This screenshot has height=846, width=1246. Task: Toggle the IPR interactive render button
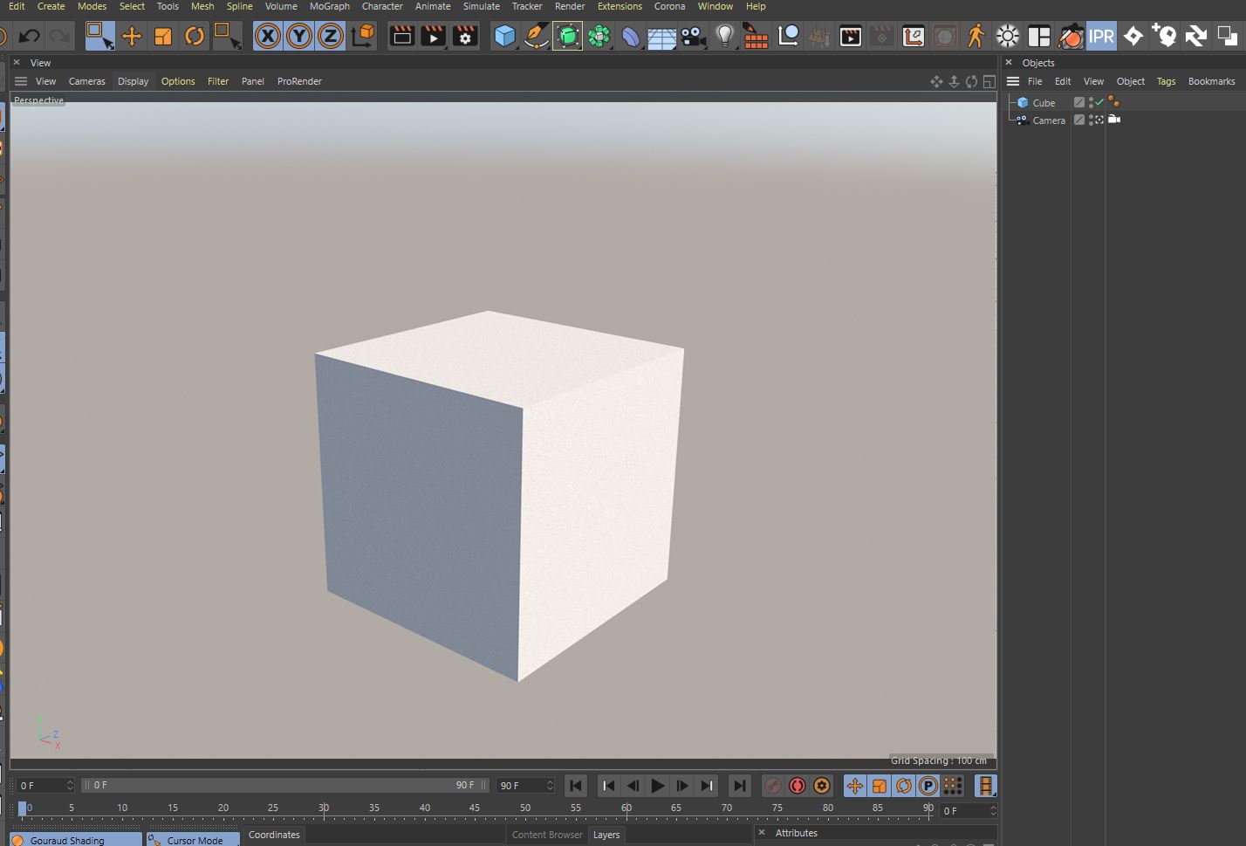[1101, 36]
